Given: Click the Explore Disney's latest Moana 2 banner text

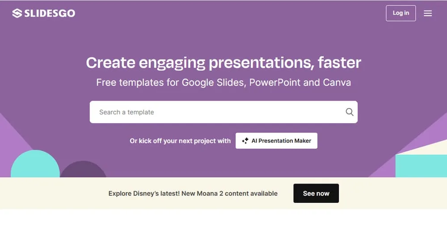Looking at the screenshot, I should click(193, 193).
